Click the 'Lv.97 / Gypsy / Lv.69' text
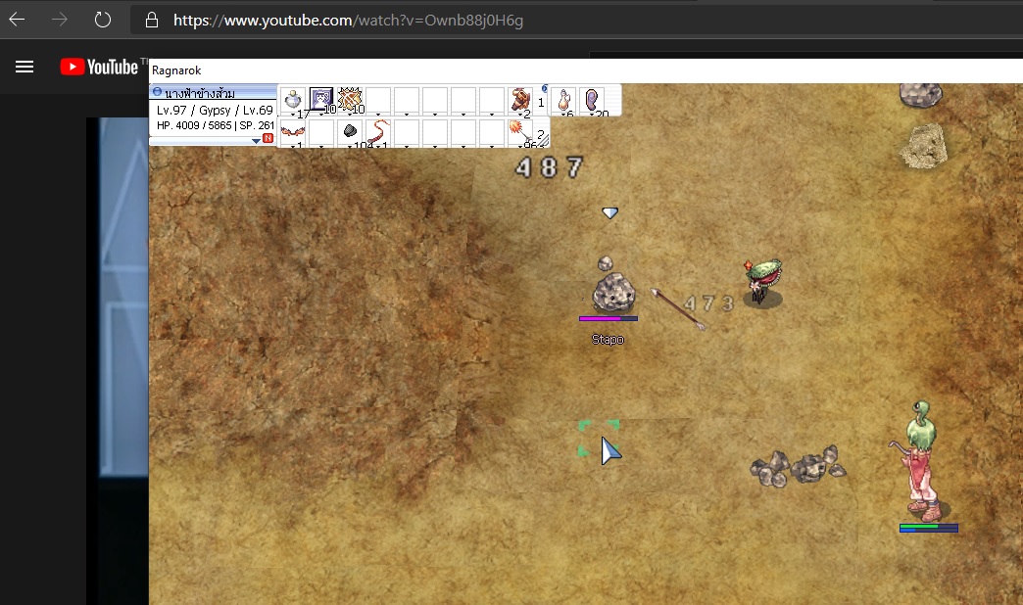Screen dimensions: 1023x605 [215, 111]
